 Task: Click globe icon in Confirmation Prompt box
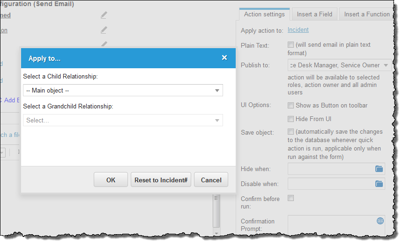click(380, 221)
